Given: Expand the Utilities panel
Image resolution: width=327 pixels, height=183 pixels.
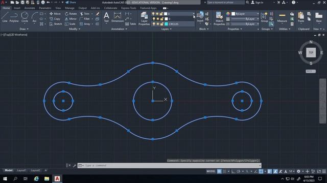Looking at the screenshot, I should [285, 29].
